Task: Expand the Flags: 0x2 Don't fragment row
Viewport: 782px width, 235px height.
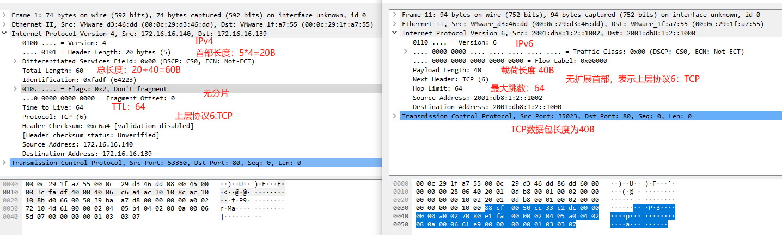Action: click(15, 89)
